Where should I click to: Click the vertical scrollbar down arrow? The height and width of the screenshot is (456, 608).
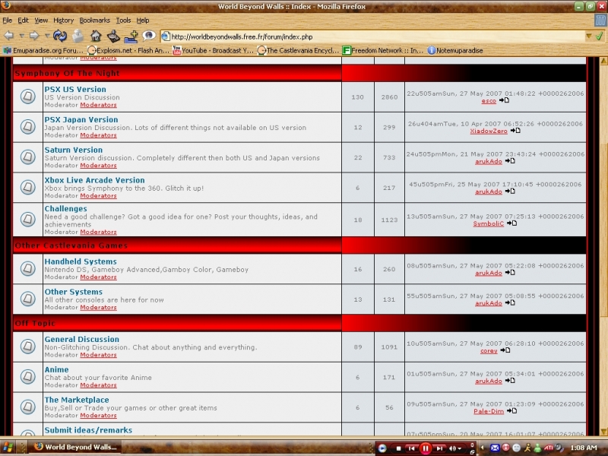(603, 431)
